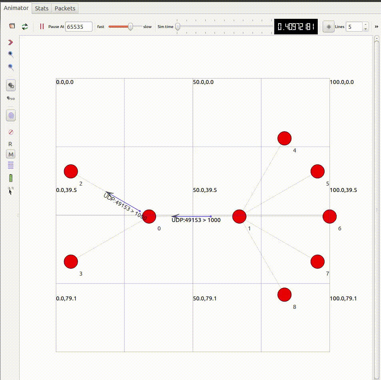The width and height of the screenshot is (381, 380).
Task: Enable wireless transmission circles with the spiral icon
Action: tap(10, 115)
